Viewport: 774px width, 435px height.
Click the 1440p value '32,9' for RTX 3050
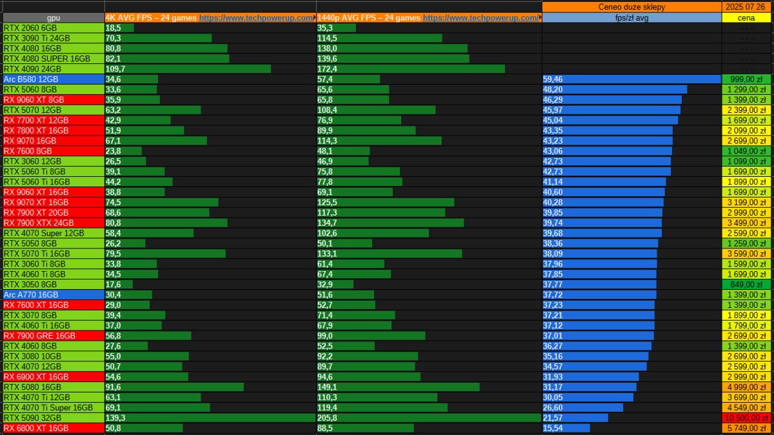(325, 285)
